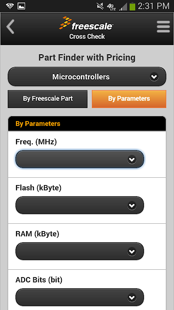Tap the clock in status bar
This screenshot has height=310, width=174.
tap(154, 6)
